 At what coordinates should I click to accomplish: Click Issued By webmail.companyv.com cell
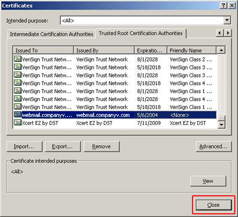[103, 115]
